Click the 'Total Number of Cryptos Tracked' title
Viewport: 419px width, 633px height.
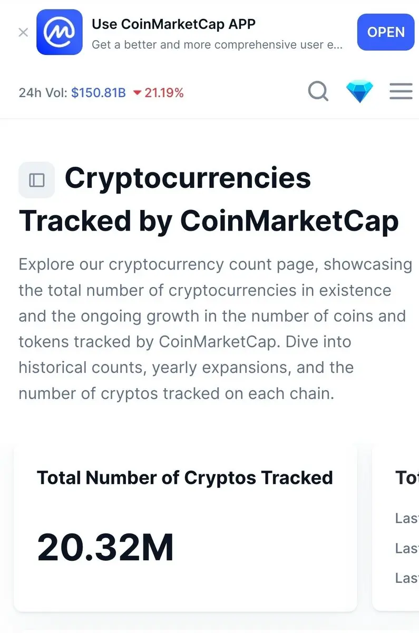point(185,478)
